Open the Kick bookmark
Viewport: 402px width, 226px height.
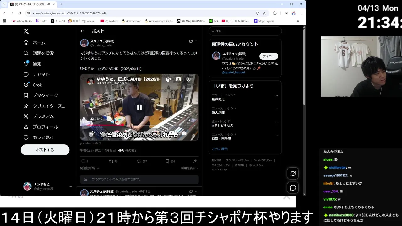(214, 21)
